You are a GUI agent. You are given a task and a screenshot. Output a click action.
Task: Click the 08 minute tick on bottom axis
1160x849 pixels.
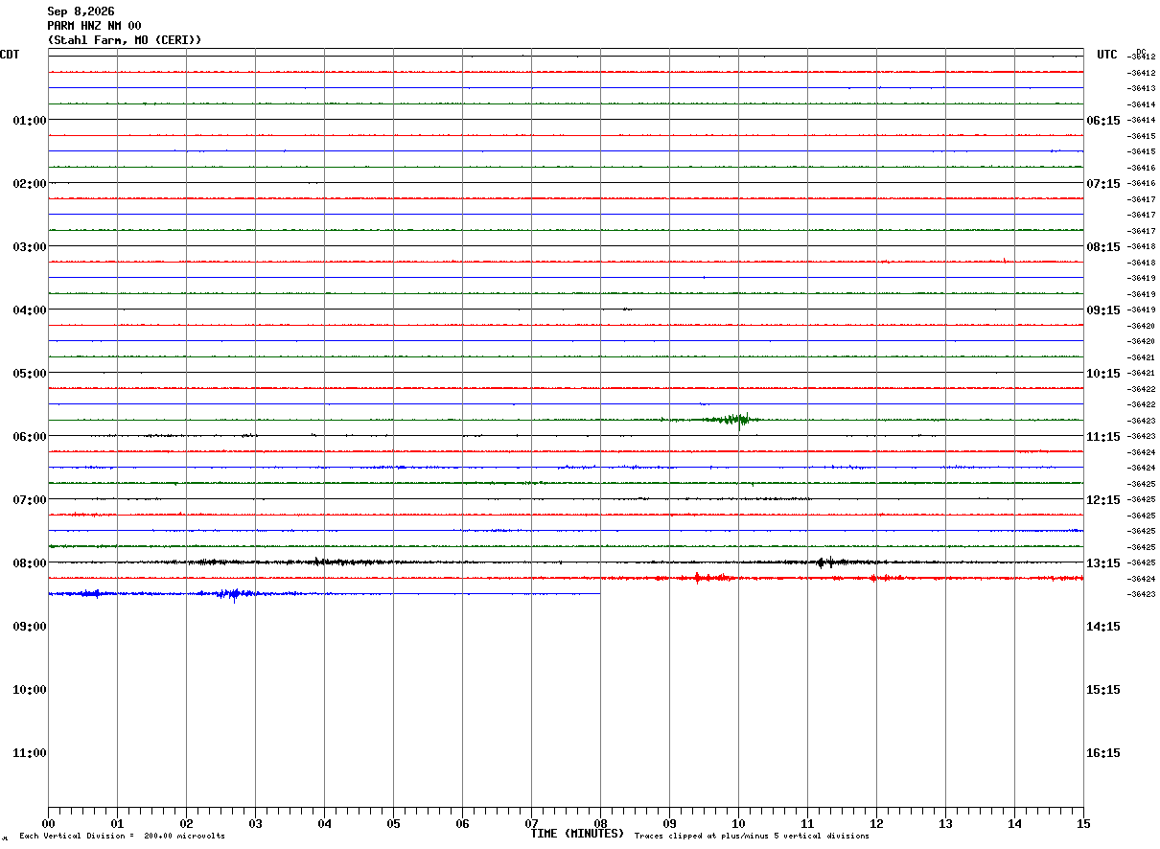pos(600,823)
